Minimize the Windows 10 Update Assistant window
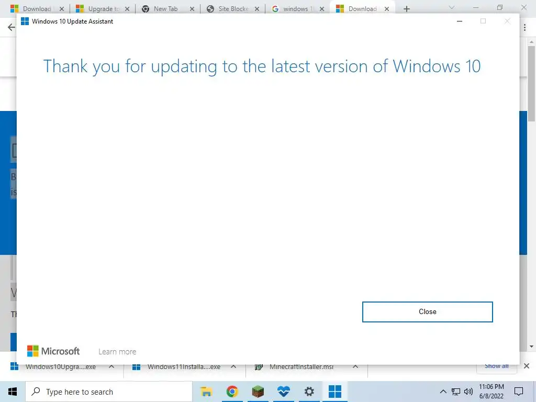This screenshot has height=402, width=536. click(460, 21)
